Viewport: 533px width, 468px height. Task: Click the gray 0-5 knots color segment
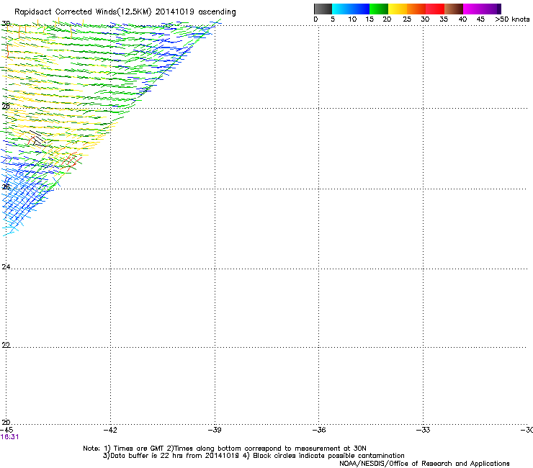pyautogui.click(x=323, y=9)
